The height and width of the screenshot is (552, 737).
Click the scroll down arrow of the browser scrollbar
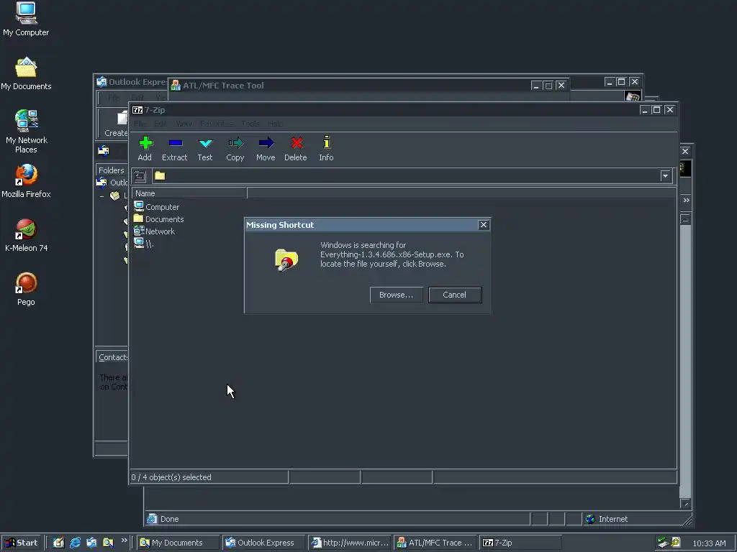[685, 504]
